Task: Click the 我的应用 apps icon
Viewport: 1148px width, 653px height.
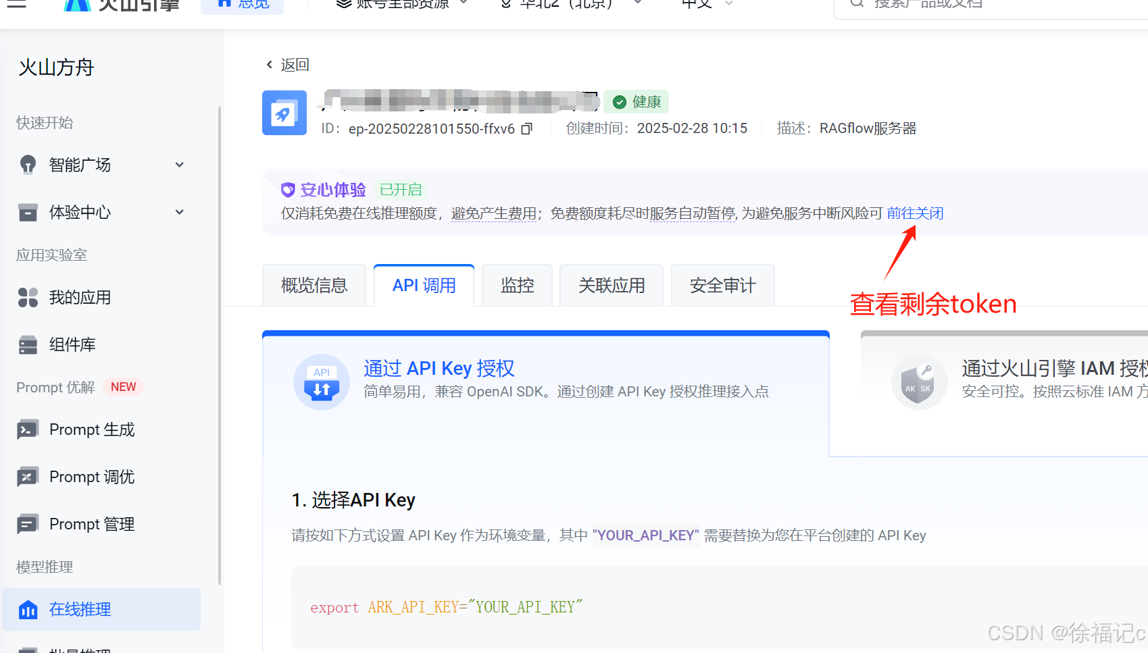Action: (28, 297)
